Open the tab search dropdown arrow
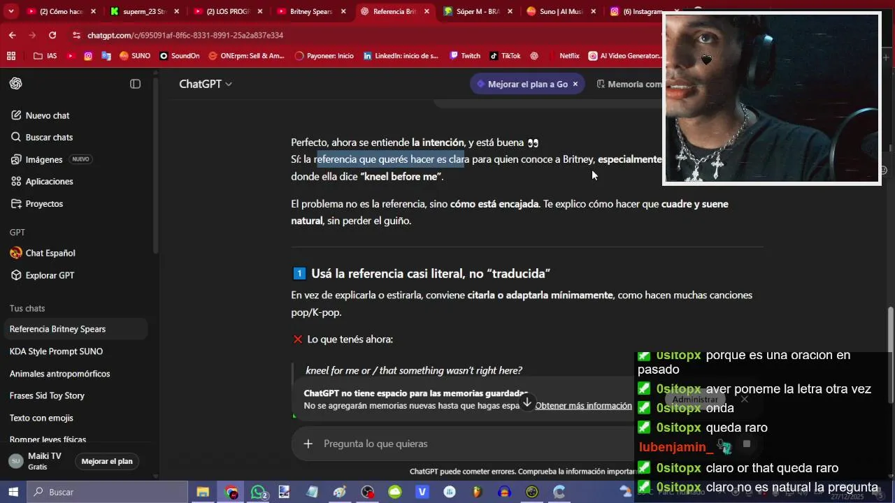The image size is (895, 503). 11,11
